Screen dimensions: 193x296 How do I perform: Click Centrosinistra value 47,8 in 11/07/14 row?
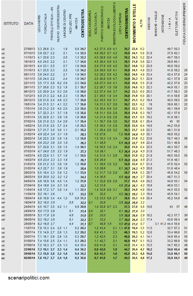(x=127, y=228)
